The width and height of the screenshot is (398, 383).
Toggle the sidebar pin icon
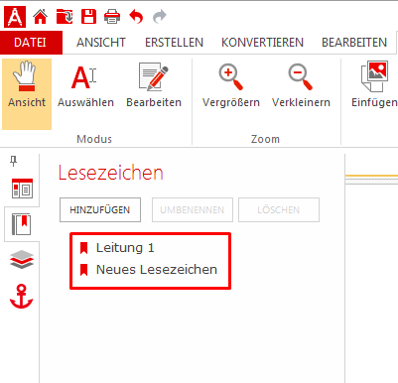coord(13,162)
